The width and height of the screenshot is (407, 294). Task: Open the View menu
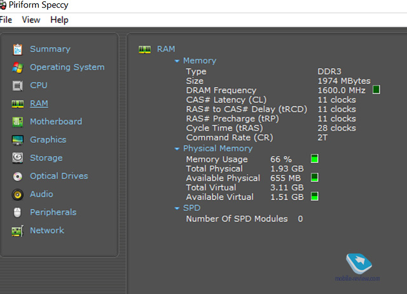click(31, 20)
